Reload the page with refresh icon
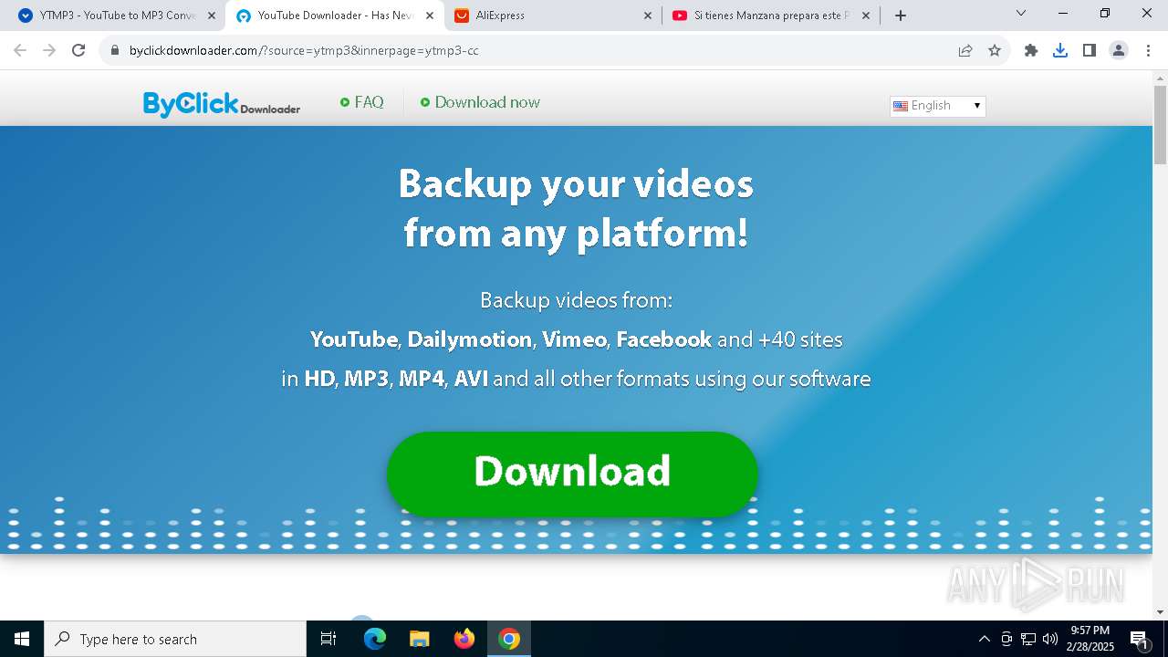This screenshot has height=657, width=1168. (x=78, y=51)
